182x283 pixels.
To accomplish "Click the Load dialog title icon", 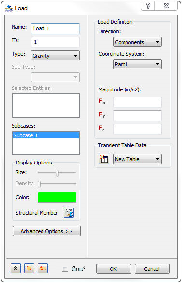I will [9, 9].
